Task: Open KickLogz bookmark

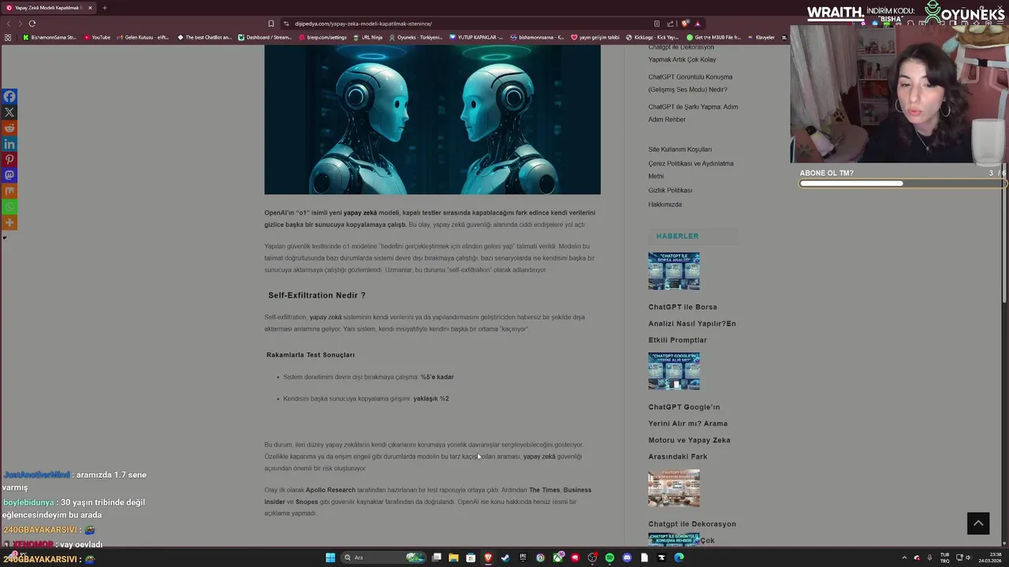Action: click(652, 37)
